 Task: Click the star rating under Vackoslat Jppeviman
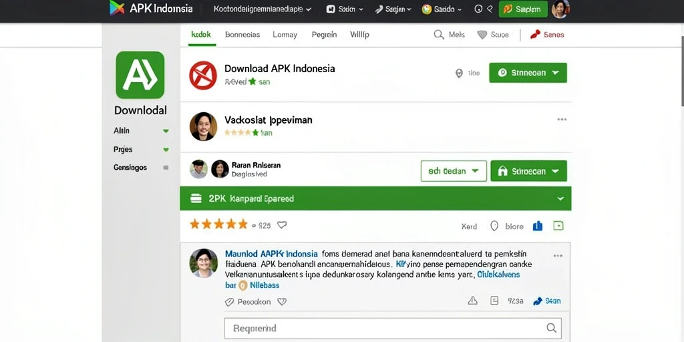pos(241,133)
